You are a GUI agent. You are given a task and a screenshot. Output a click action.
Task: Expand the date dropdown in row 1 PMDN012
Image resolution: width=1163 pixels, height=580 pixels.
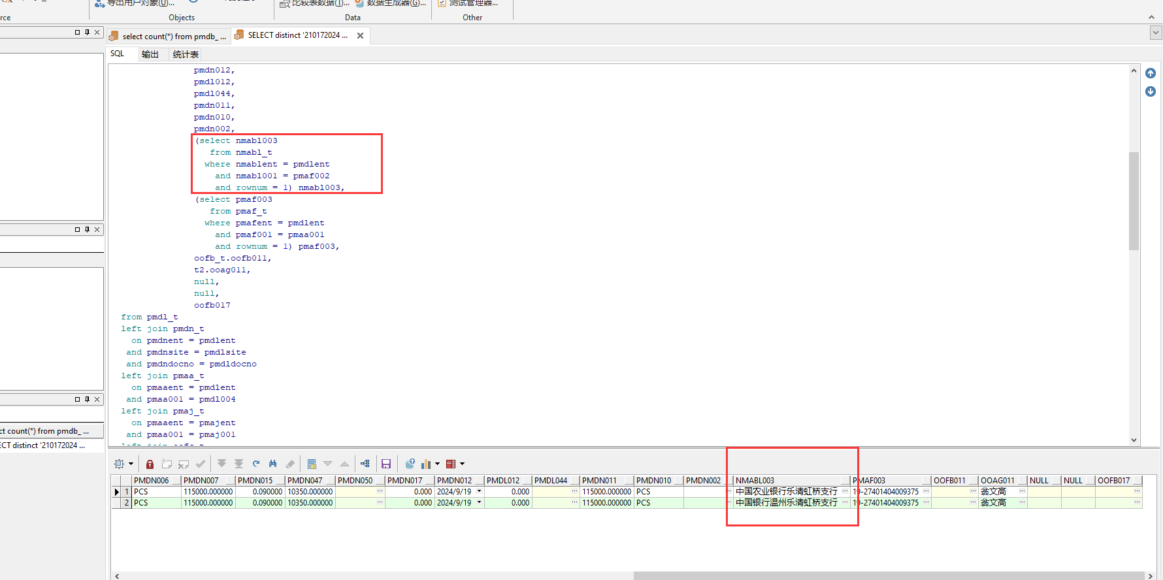(x=479, y=492)
